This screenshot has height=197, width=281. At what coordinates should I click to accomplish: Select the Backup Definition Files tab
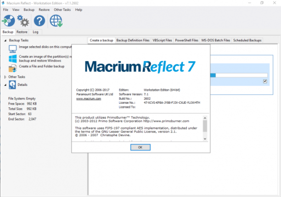pyautogui.click(x=133, y=40)
